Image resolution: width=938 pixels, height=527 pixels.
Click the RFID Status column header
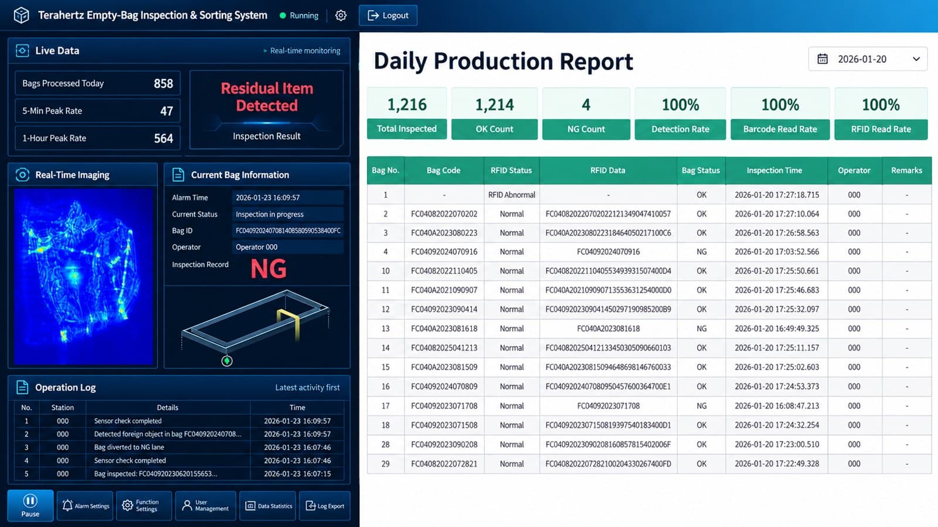[511, 170]
